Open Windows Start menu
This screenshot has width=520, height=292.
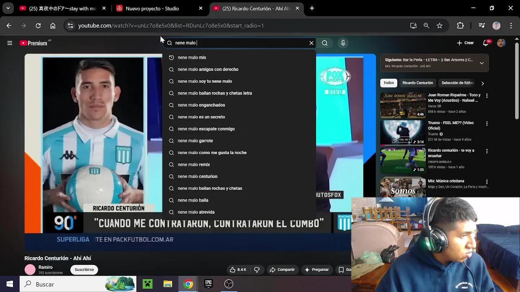click(x=10, y=284)
